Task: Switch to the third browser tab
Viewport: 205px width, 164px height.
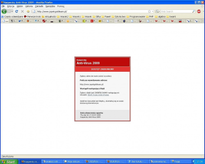Action: coord(21,21)
